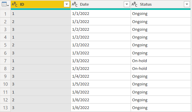192x112 pixels.
Task: Click the ABC data type icon for Date column
Action: [75, 4]
